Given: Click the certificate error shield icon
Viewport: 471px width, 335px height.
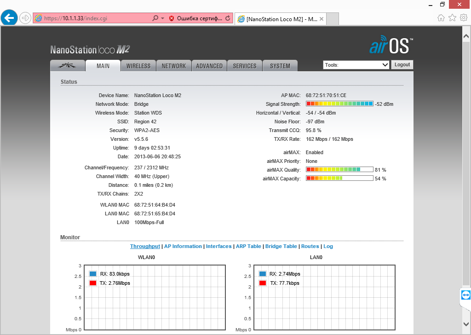Looking at the screenshot, I should coord(172,18).
